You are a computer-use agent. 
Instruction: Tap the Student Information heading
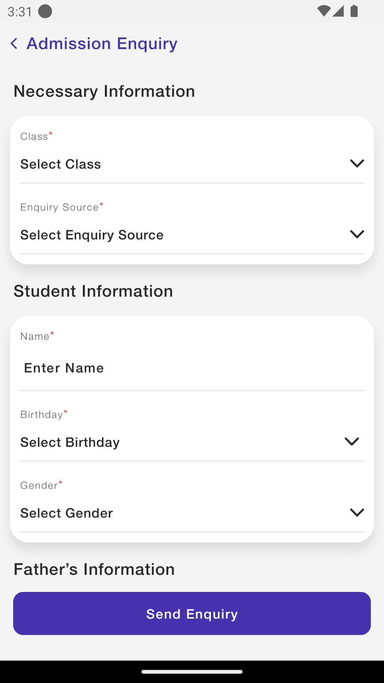click(x=93, y=291)
